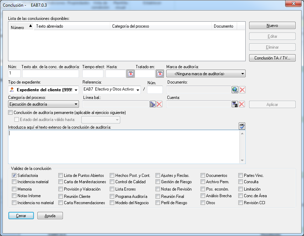304x236 pixels.
Task: Clear the Documento field with red X
Action: tap(242, 90)
